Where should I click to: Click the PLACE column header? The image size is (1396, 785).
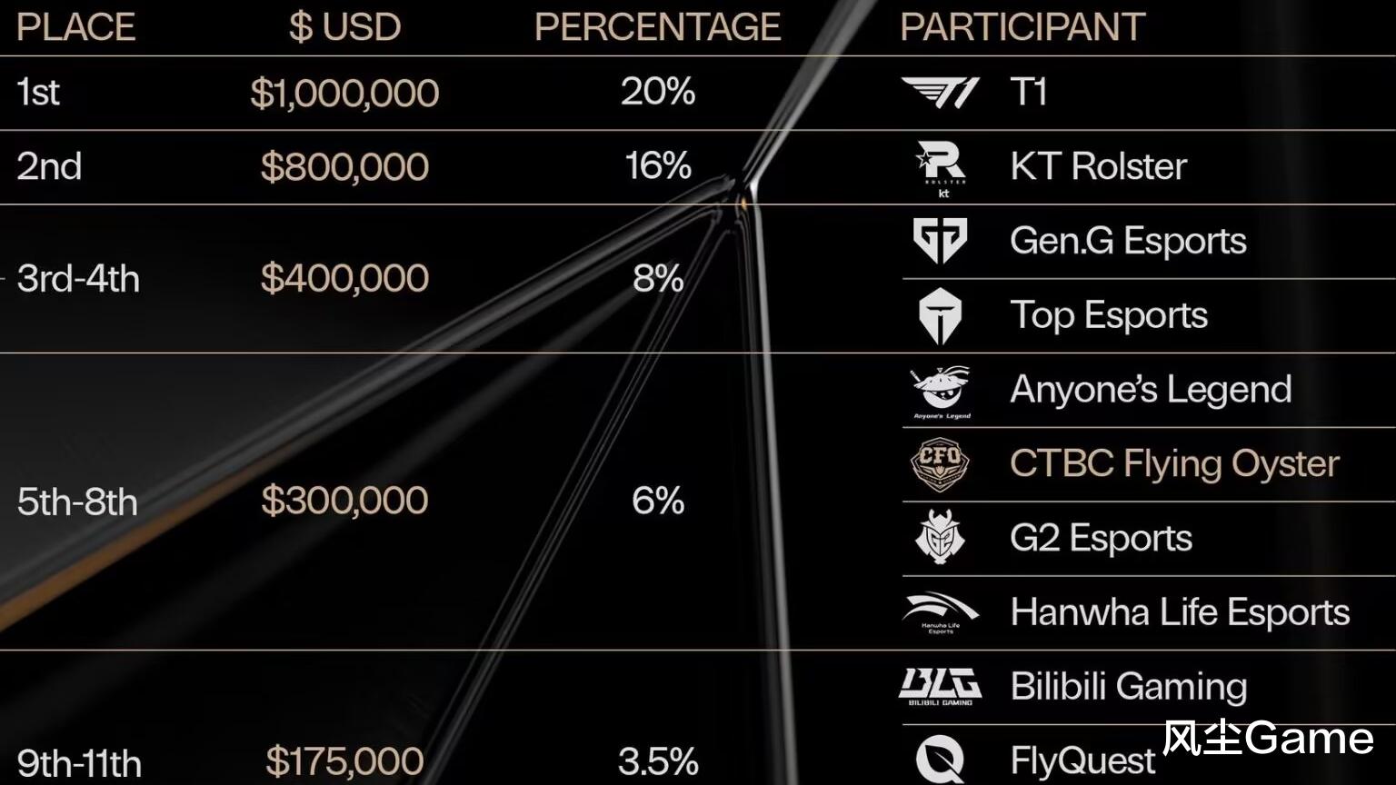click(75, 27)
